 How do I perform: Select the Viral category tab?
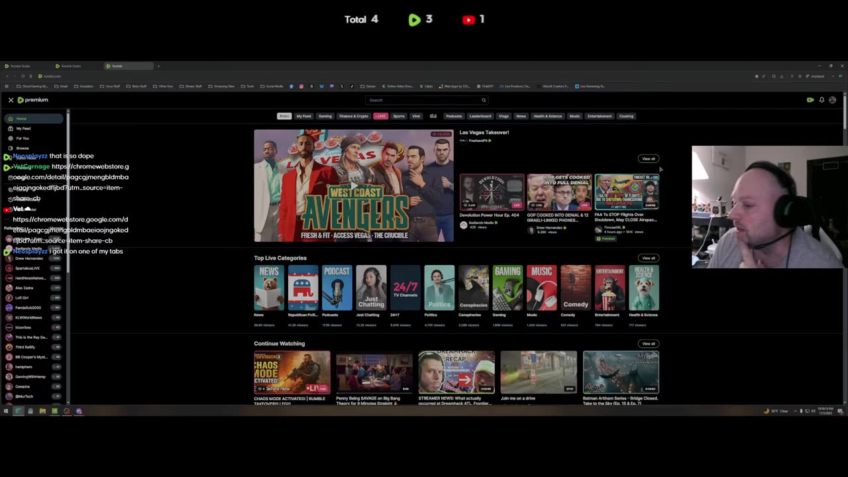click(416, 116)
